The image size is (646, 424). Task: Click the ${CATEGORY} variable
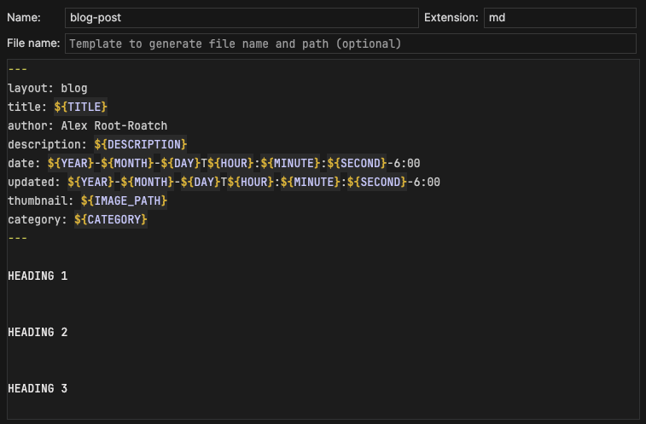(111, 219)
